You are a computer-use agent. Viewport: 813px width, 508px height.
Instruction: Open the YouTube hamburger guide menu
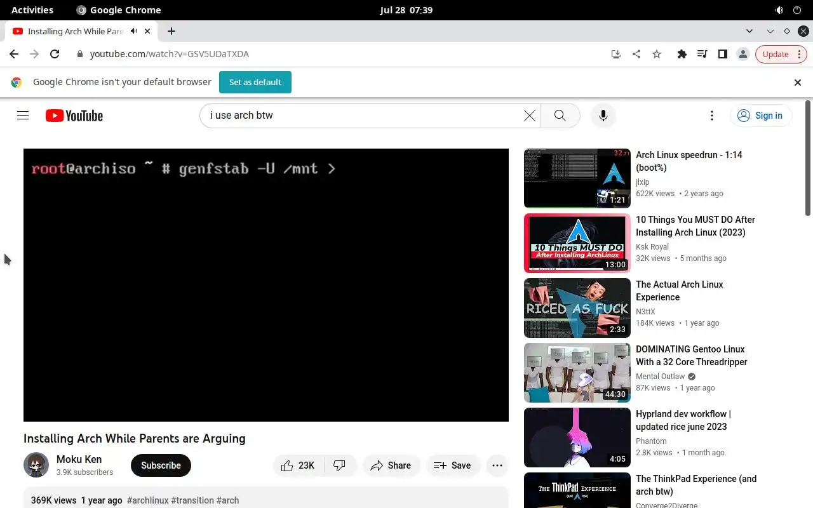click(23, 116)
